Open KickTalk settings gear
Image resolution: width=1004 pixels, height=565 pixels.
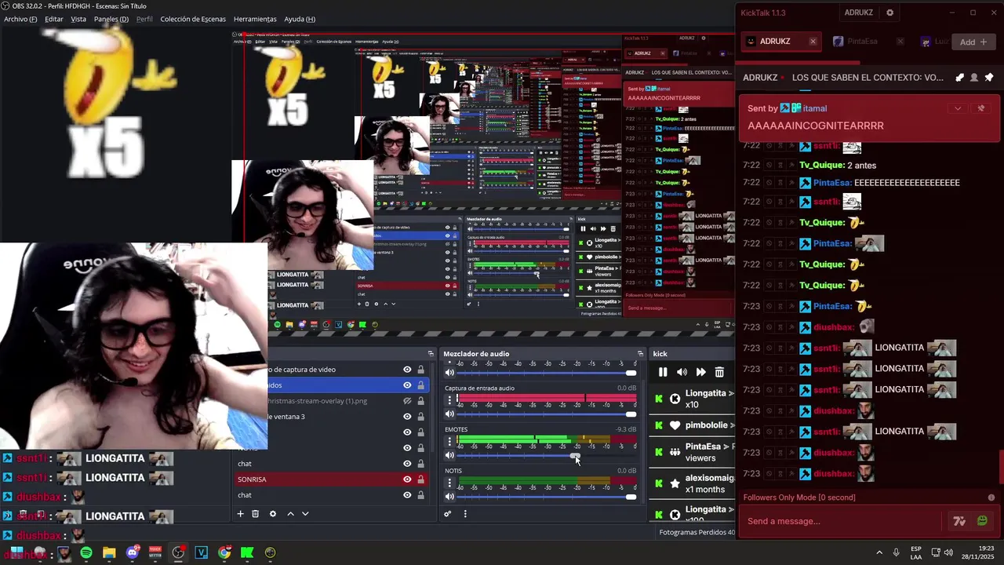coord(889,13)
